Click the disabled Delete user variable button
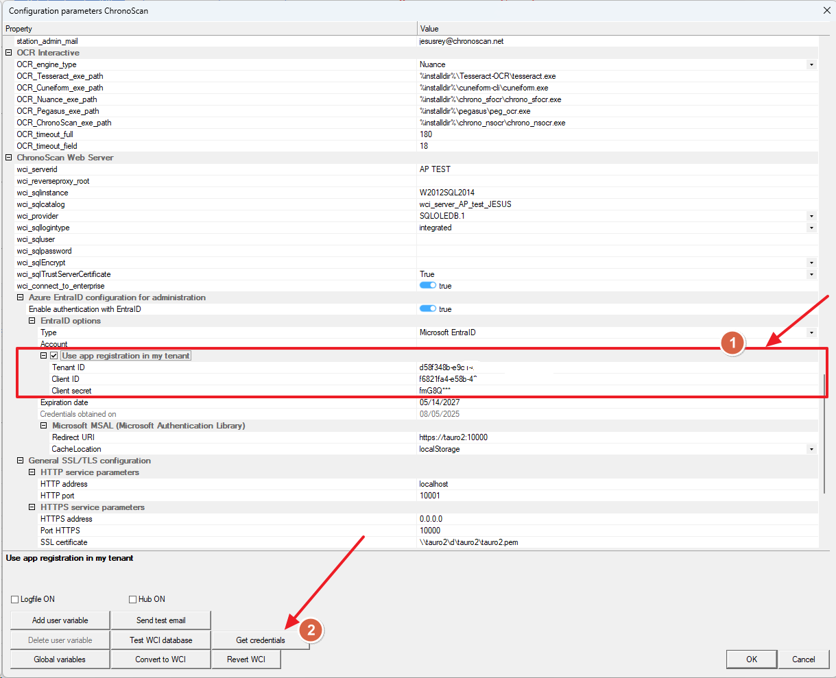 tap(60, 640)
